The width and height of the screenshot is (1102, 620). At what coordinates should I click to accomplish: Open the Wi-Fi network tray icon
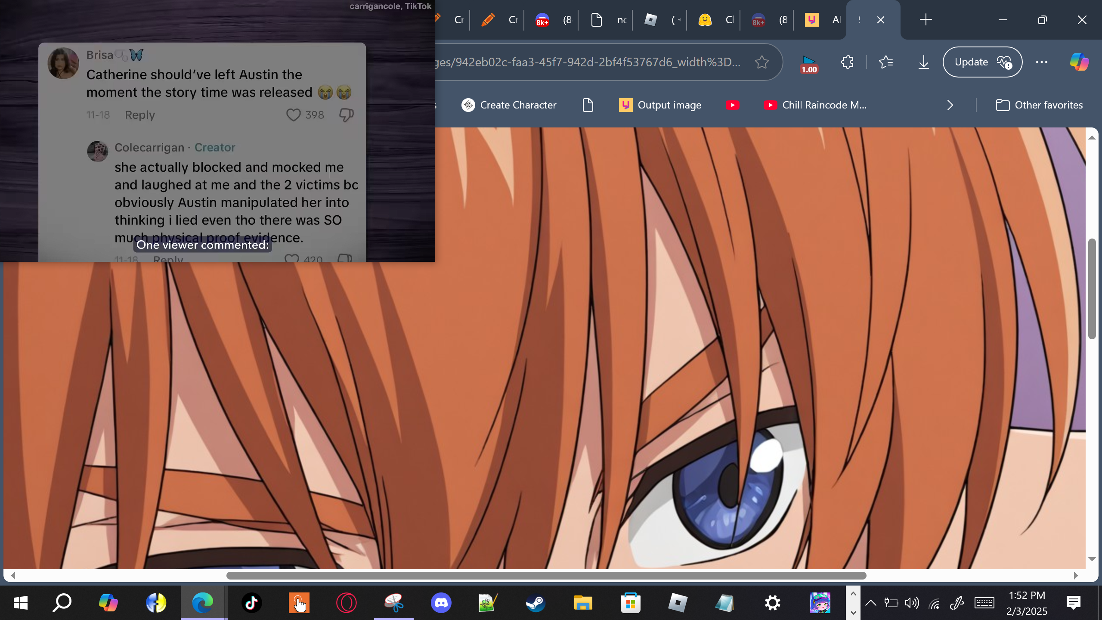[934, 603]
